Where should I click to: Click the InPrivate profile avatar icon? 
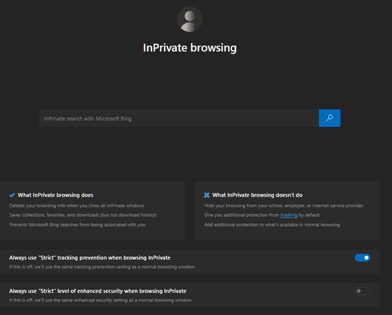(189, 20)
